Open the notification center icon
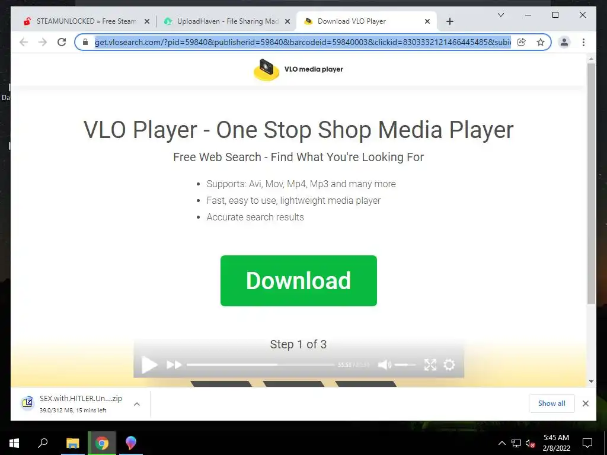The height and width of the screenshot is (455, 607). point(587,443)
